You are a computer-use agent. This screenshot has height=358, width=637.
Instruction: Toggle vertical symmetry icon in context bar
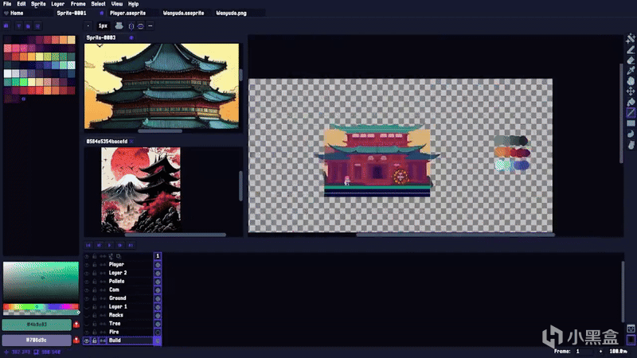(131, 26)
